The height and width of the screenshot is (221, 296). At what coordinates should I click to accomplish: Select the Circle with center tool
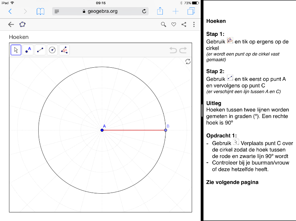click(x=52, y=50)
